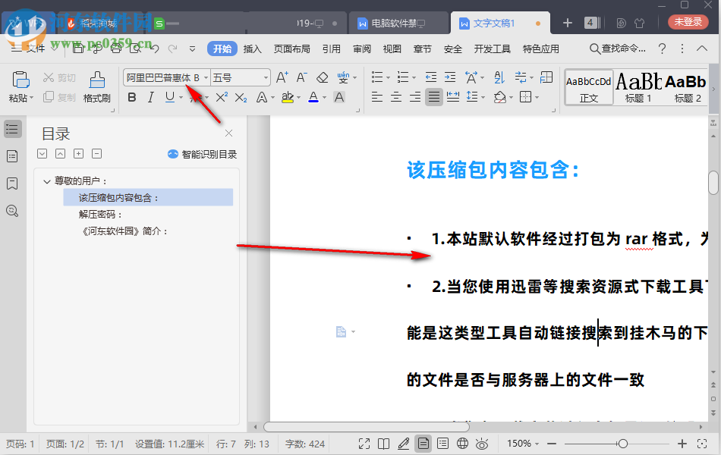Viewport: 721px width, 455px height.
Task: Switch to read mode from the status bar
Action: 383,444
